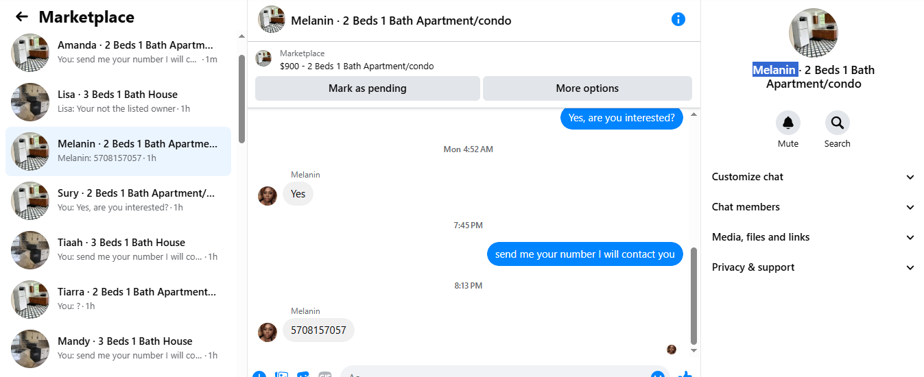The image size is (924, 377).
Task: Click the More options button
Action: 587,88
